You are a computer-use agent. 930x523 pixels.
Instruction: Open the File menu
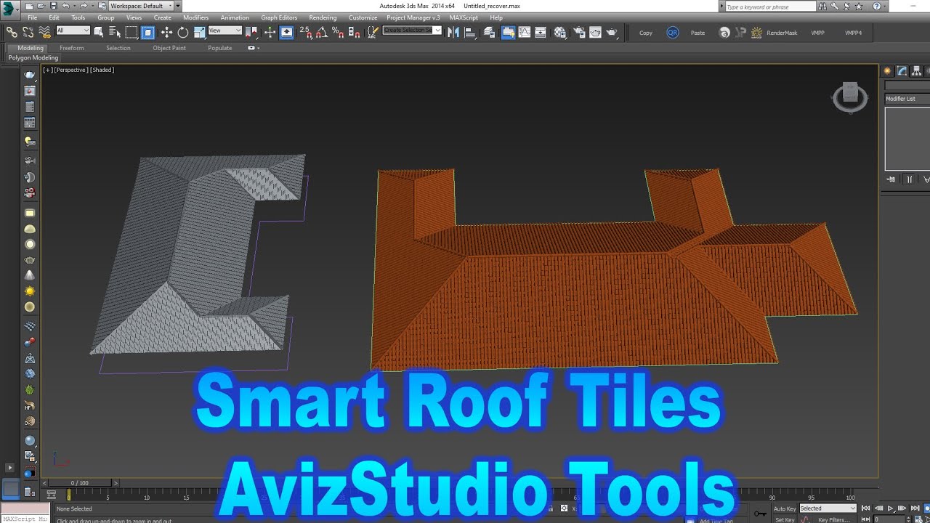(33, 17)
